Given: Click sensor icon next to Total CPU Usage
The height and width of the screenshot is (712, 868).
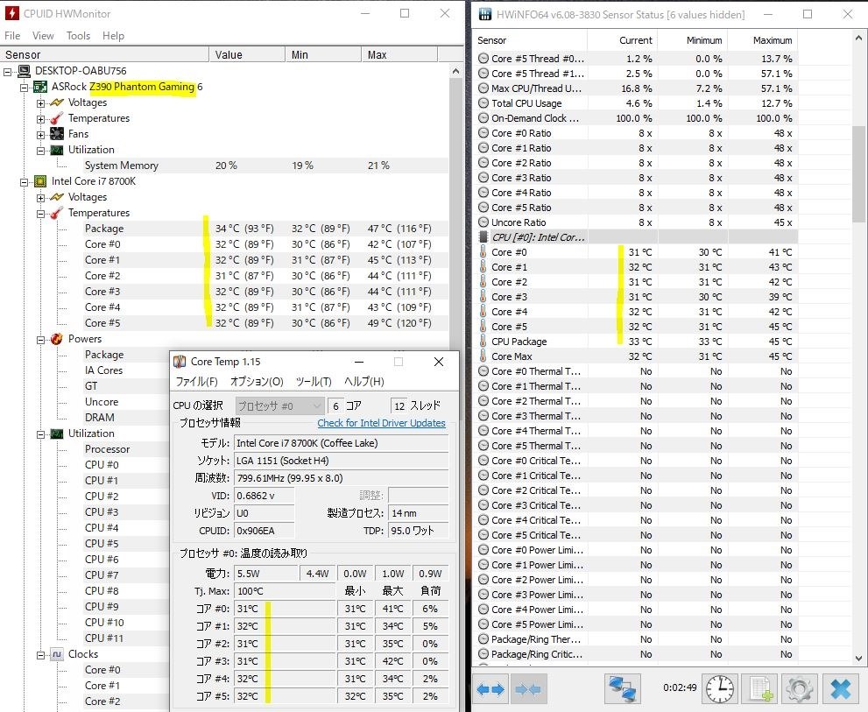Looking at the screenshot, I should click(x=483, y=103).
